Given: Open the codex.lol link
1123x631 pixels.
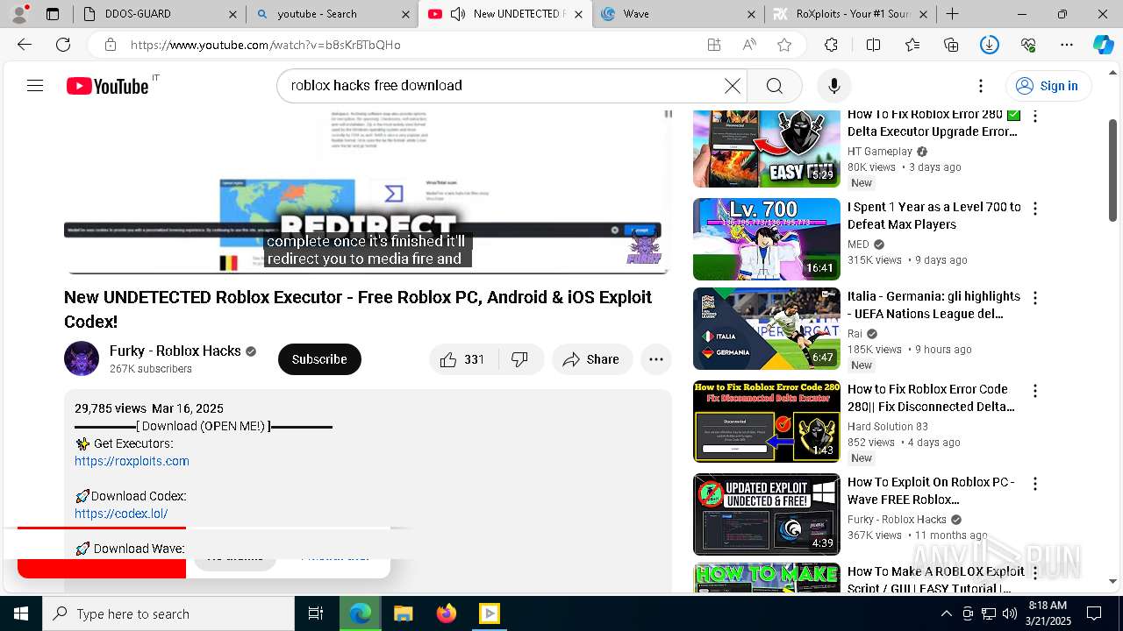Looking at the screenshot, I should (121, 514).
